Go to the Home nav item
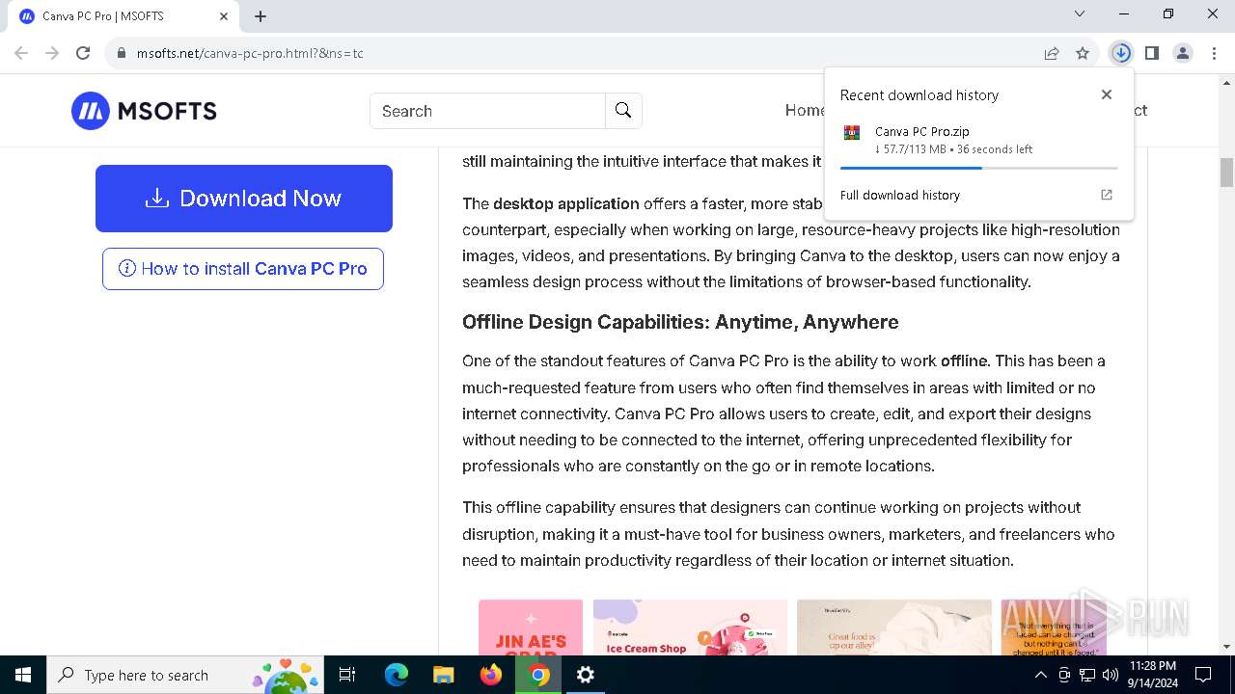 pos(805,110)
